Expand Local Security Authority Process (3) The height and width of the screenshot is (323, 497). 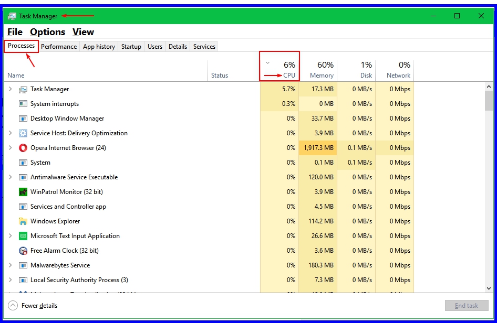[x=10, y=280]
